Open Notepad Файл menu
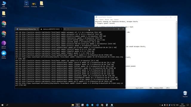The image size is (191, 107). click(x=97, y=20)
